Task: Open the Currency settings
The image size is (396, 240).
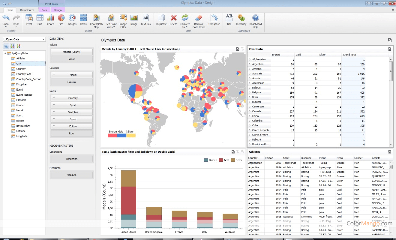Action: click(x=241, y=19)
